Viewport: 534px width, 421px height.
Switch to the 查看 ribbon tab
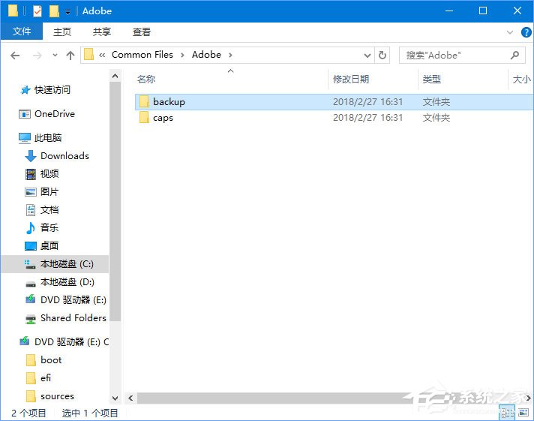[141, 32]
